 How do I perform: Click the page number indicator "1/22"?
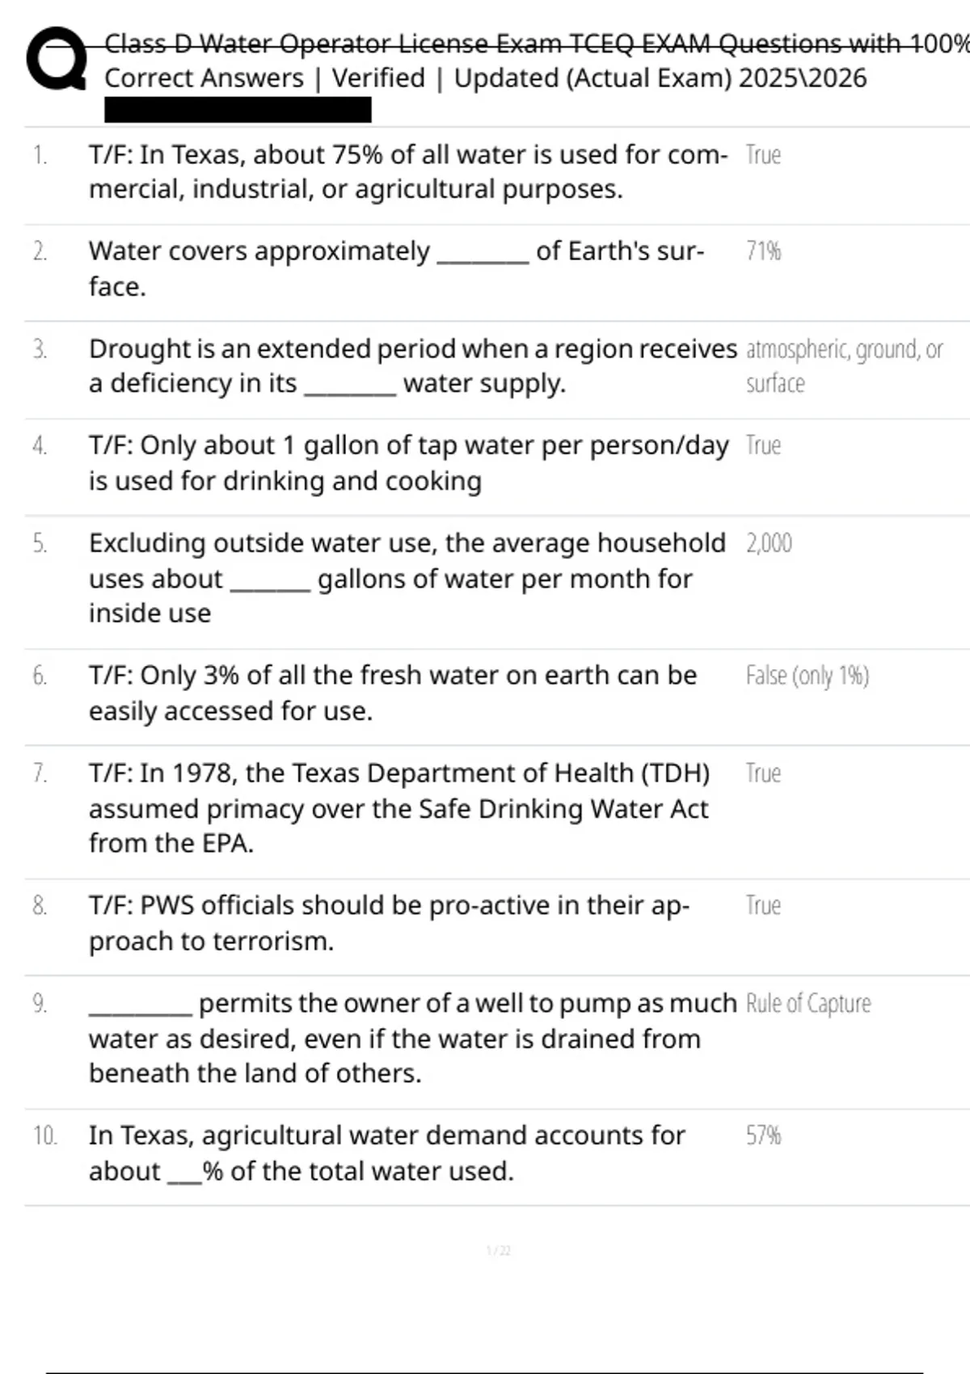498,1251
